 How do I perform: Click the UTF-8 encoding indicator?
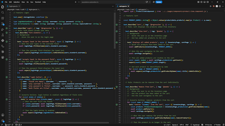pos(182,125)
